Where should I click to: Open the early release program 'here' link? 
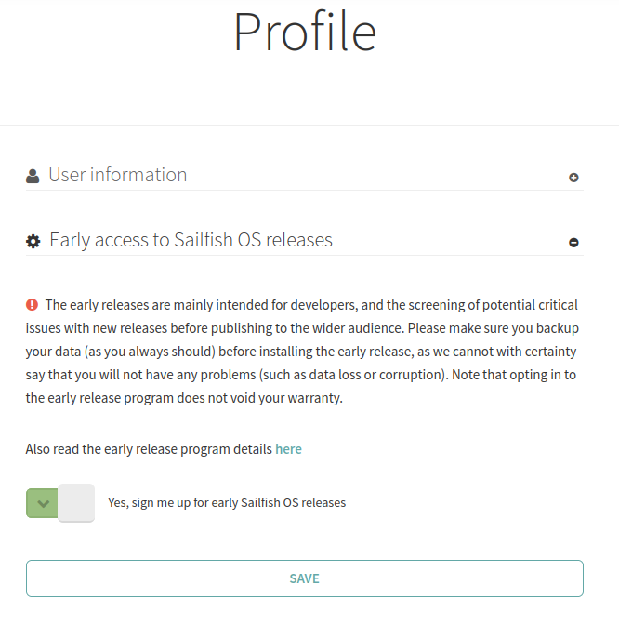(x=288, y=449)
